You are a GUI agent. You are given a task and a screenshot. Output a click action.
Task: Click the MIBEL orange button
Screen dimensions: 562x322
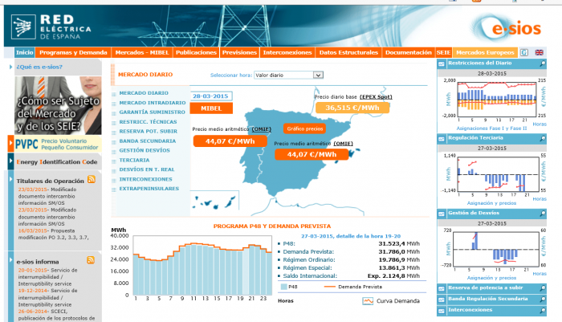(211, 108)
